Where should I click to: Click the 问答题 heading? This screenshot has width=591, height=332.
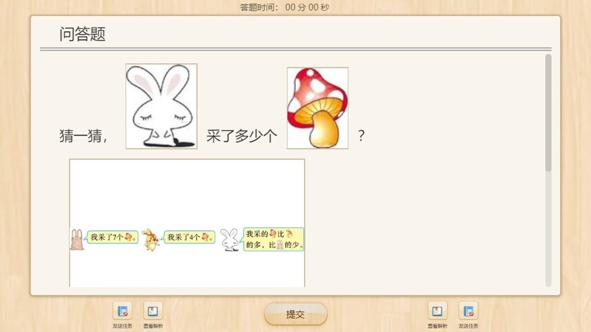(82, 34)
